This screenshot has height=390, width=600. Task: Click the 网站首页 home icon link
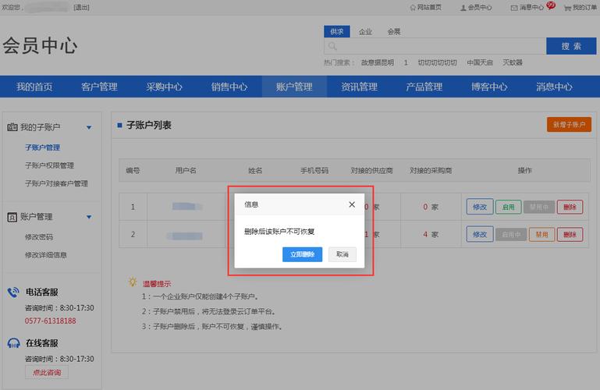click(x=413, y=7)
